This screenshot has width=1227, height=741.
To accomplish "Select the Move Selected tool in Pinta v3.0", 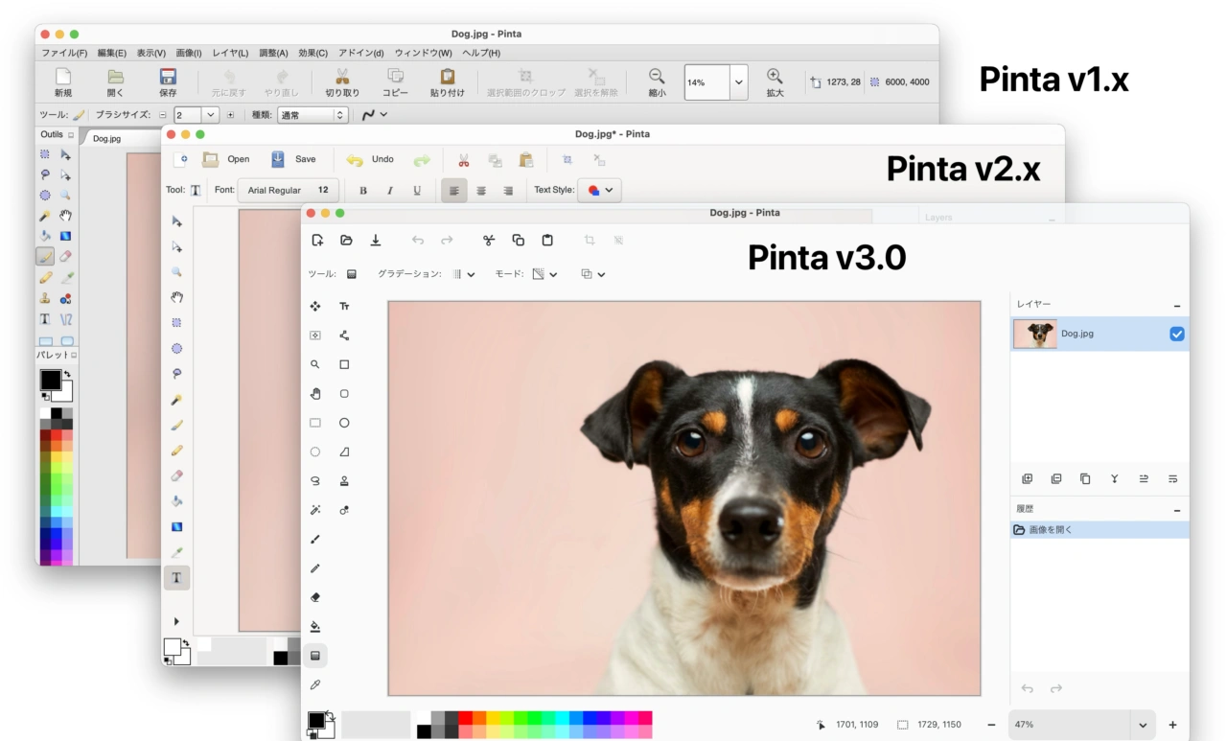I will click(315, 307).
